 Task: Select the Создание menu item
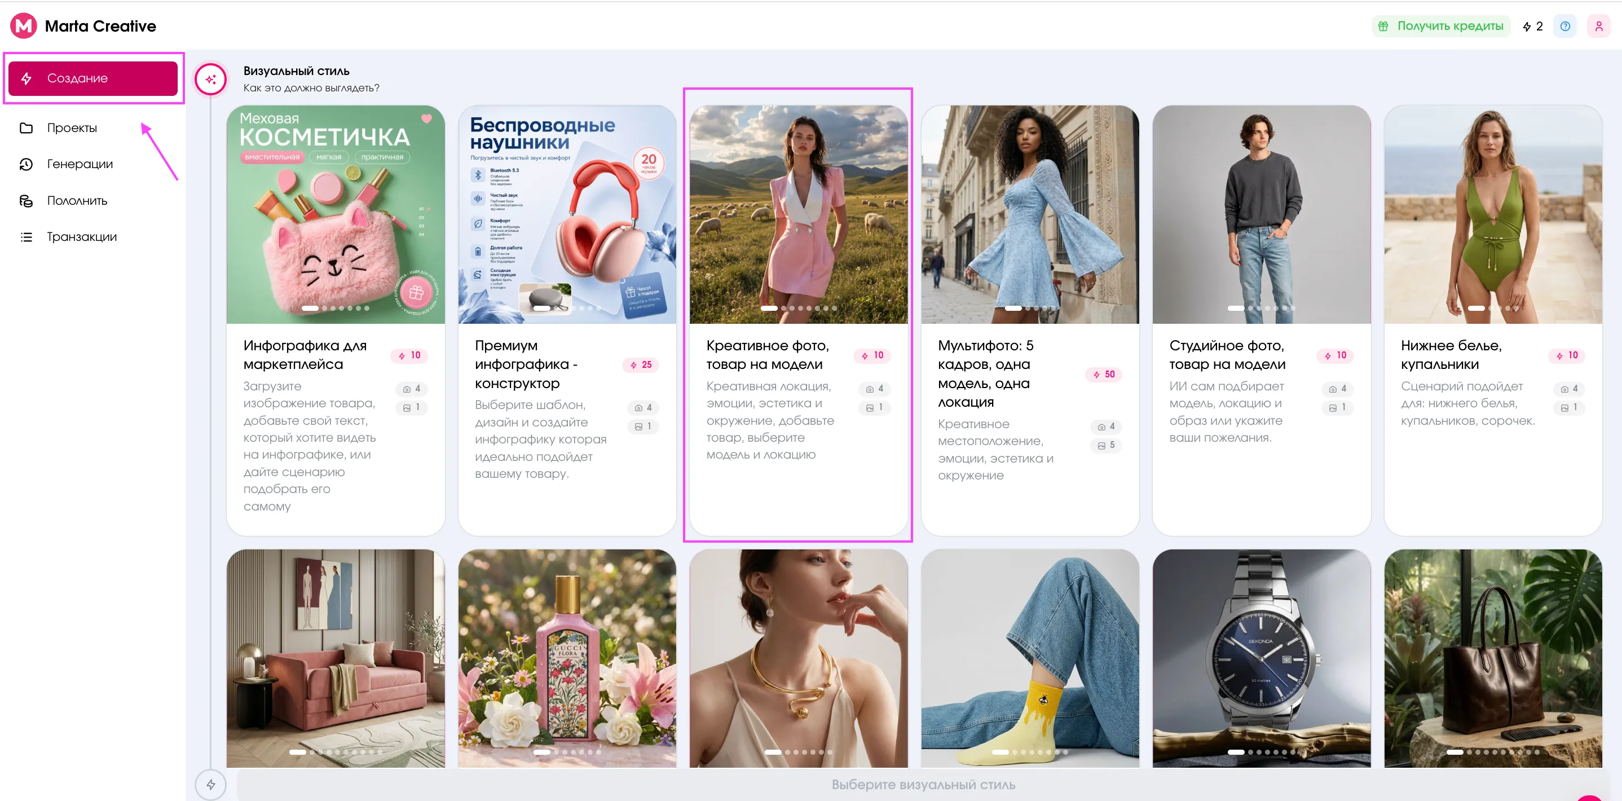93,78
